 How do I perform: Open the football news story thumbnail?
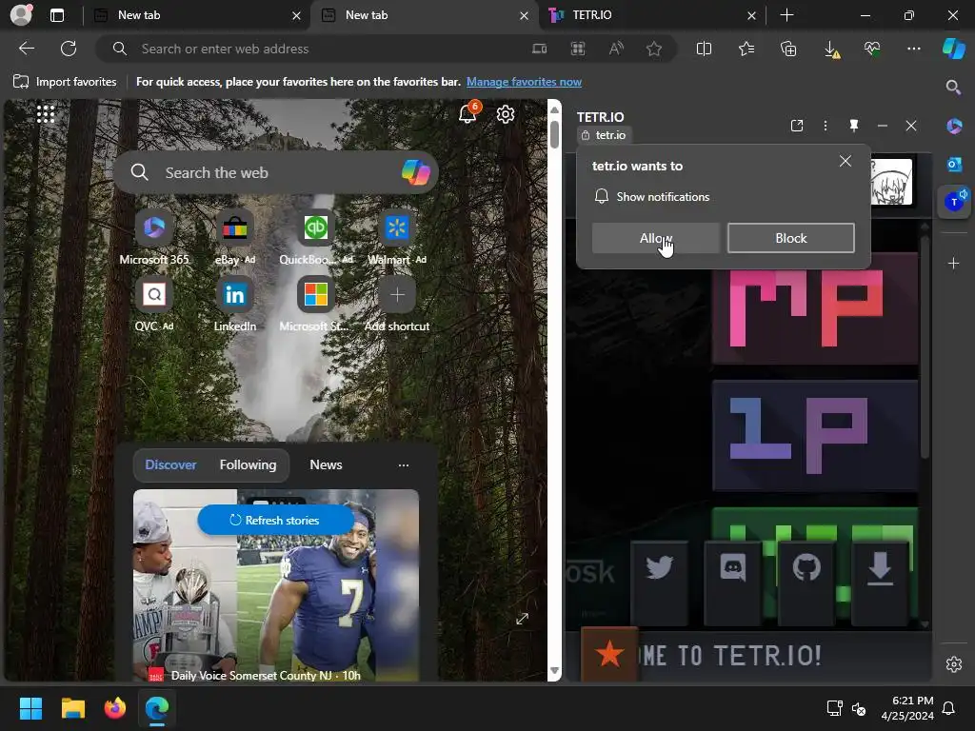point(276,584)
